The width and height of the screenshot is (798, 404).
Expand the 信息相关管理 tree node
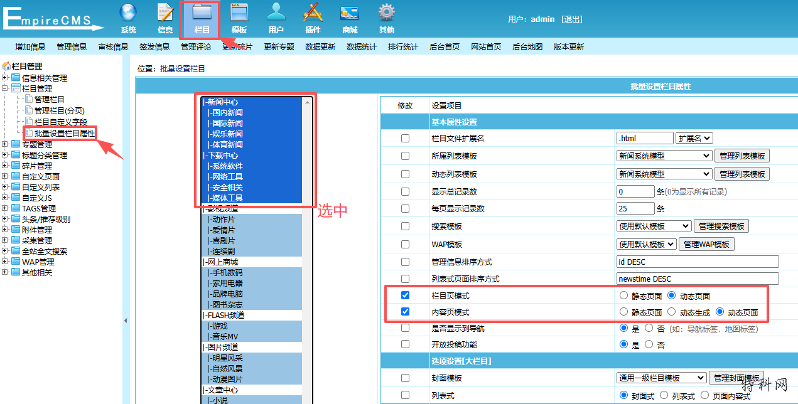pos(5,78)
